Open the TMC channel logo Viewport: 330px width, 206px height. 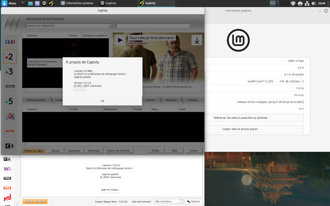click(x=7, y=178)
